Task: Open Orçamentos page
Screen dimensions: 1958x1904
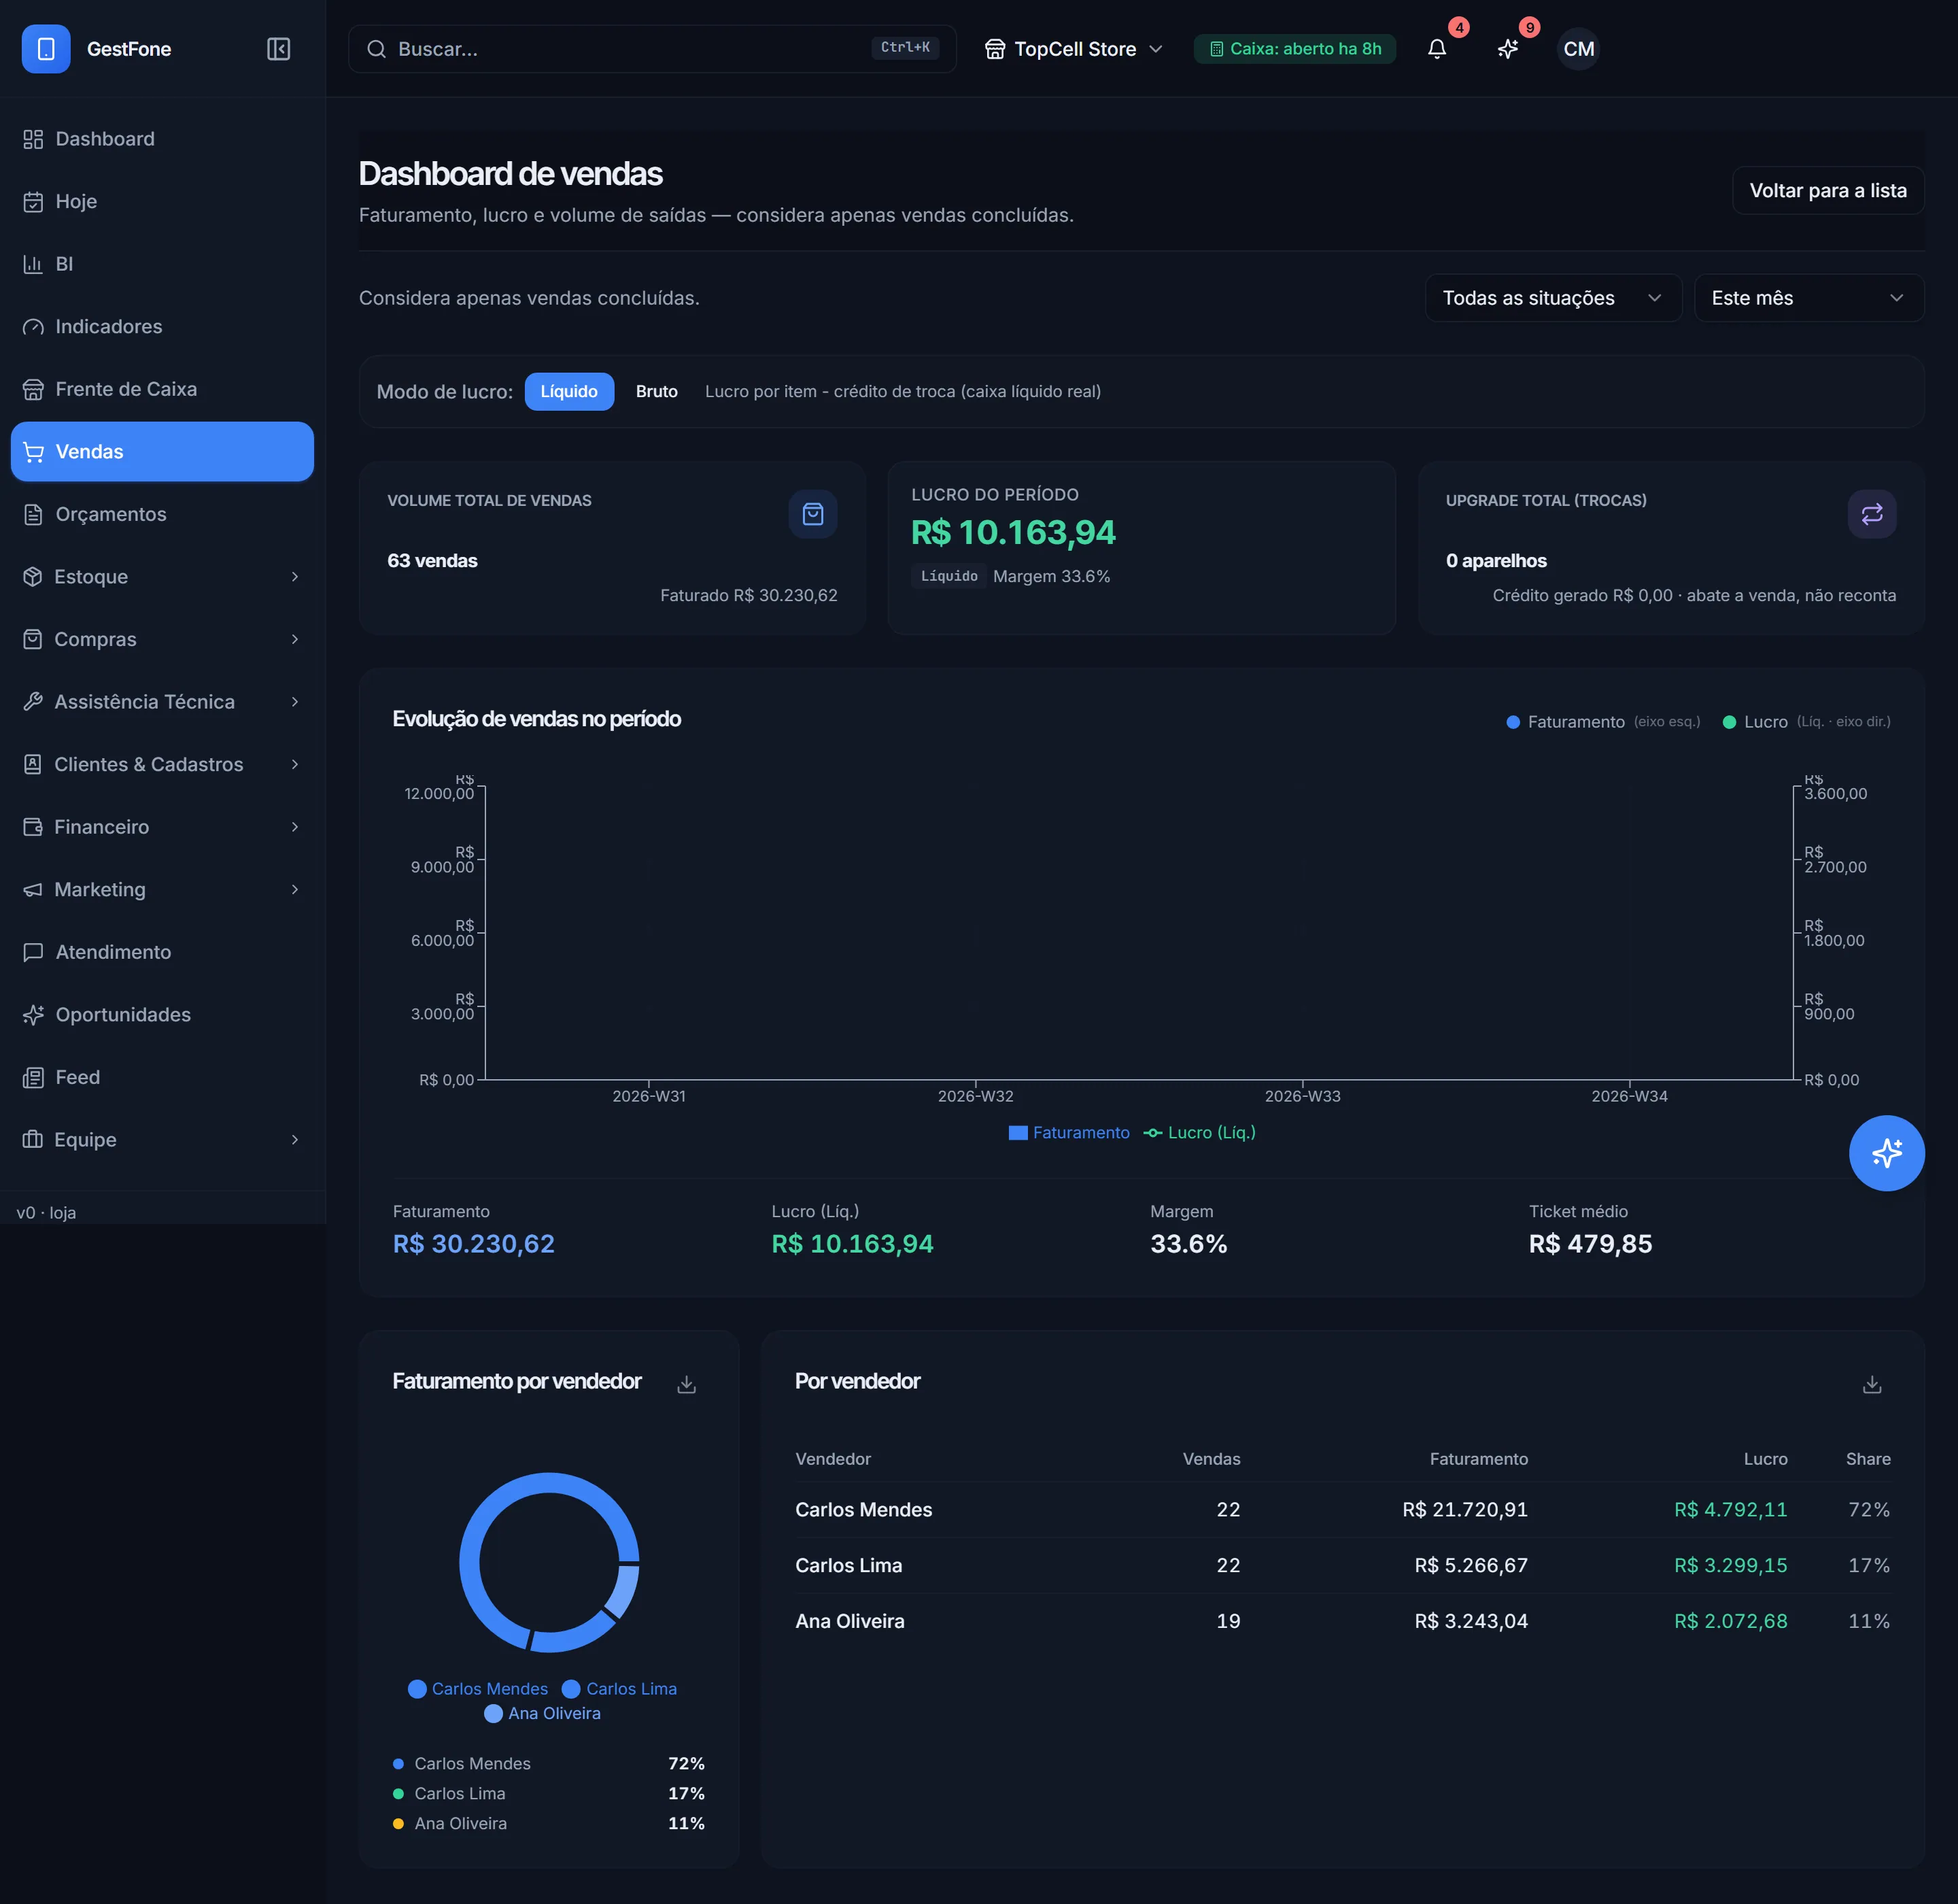Action: [162, 514]
